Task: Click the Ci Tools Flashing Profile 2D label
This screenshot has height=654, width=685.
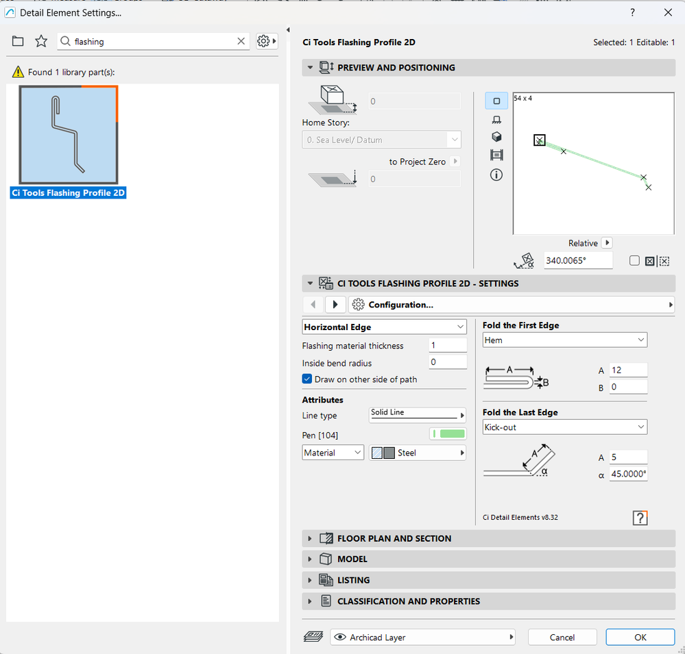Action: click(68, 193)
